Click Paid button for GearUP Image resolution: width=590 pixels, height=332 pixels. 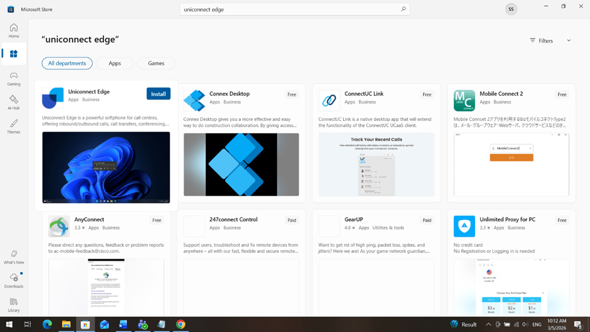coord(427,220)
